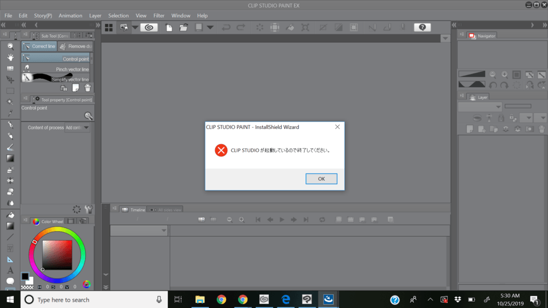
Task: Open CLIP STUDIO support question mark
Action: (x=422, y=27)
